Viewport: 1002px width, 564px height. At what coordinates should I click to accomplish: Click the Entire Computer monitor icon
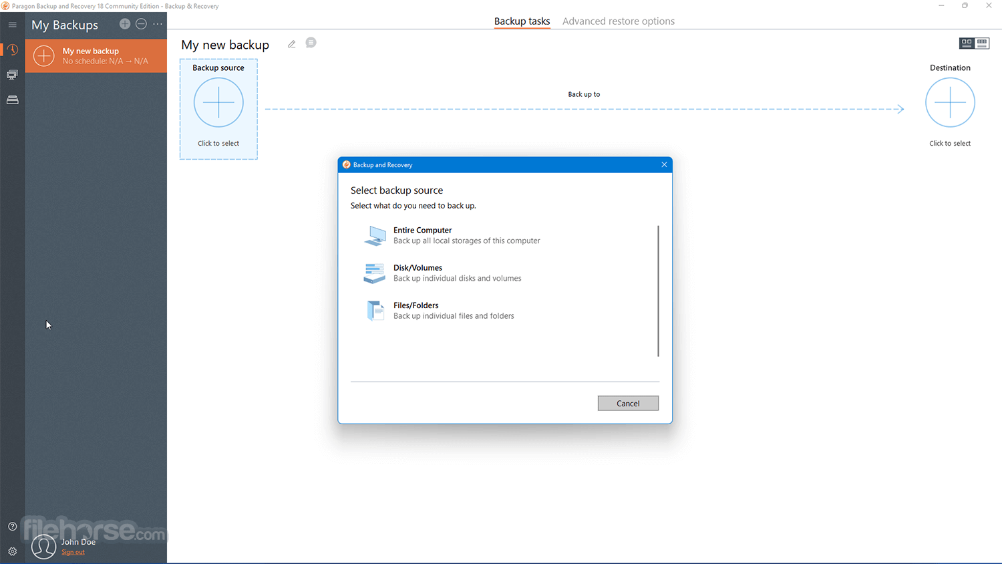[x=375, y=235]
